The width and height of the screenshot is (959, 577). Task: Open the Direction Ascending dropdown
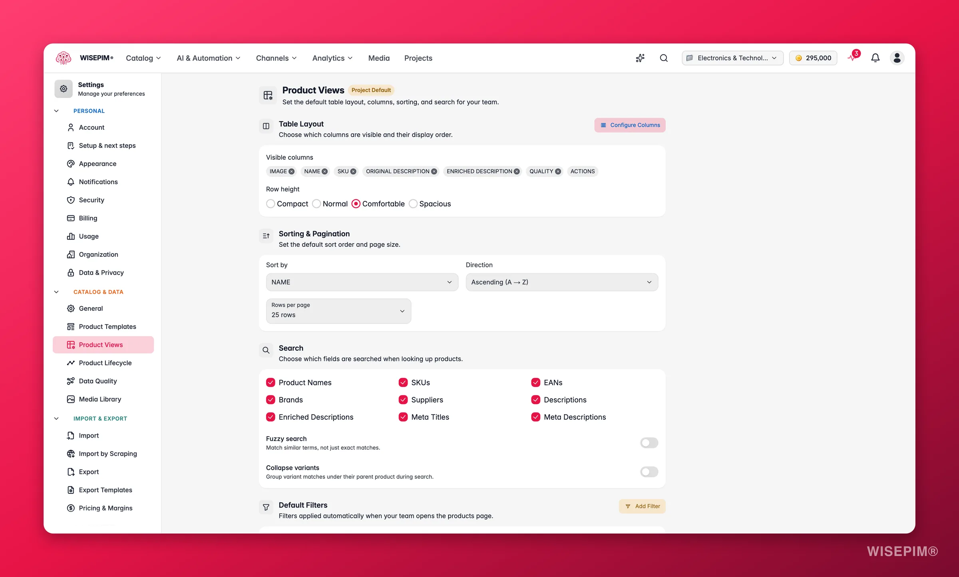click(x=562, y=282)
